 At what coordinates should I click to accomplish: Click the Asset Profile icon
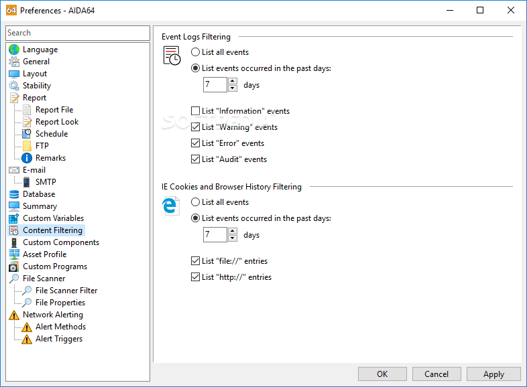click(x=14, y=254)
